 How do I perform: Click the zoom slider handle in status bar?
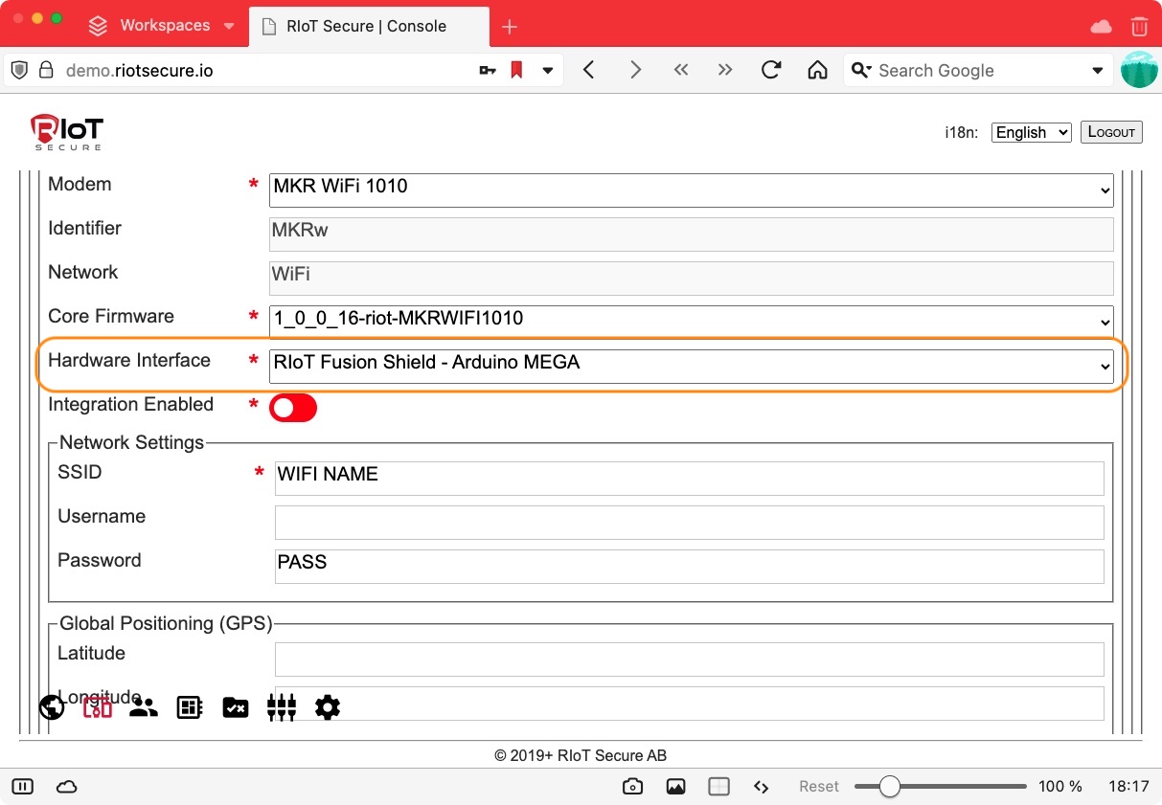click(890, 787)
